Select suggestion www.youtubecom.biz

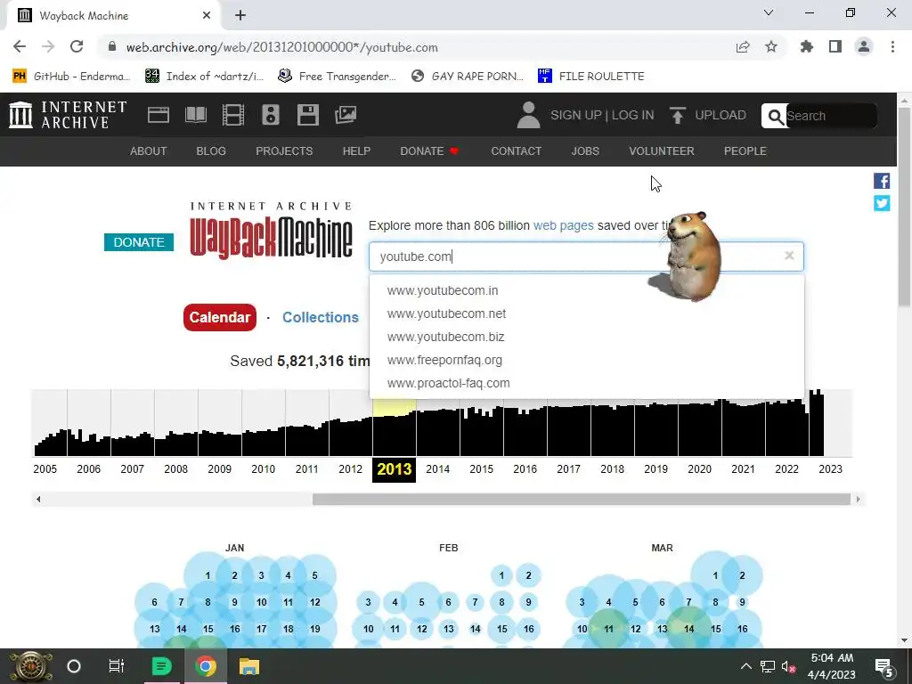[587, 337]
